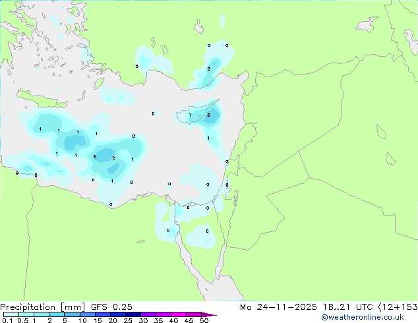418x323 pixels.
Task: Click the '35' legend scale number
Action: (158, 320)
